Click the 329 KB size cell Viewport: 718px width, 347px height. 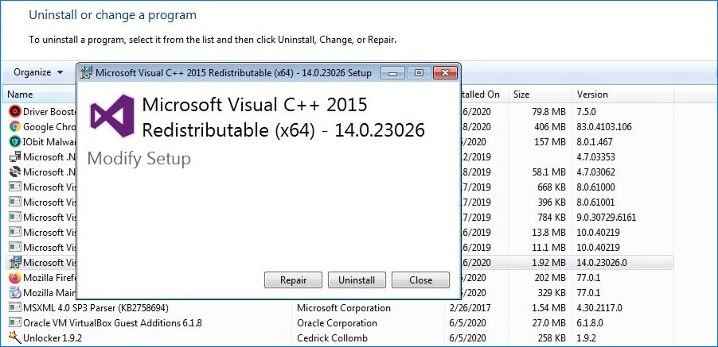552,292
